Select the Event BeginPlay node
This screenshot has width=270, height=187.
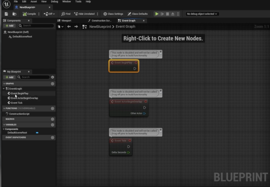click(124, 66)
